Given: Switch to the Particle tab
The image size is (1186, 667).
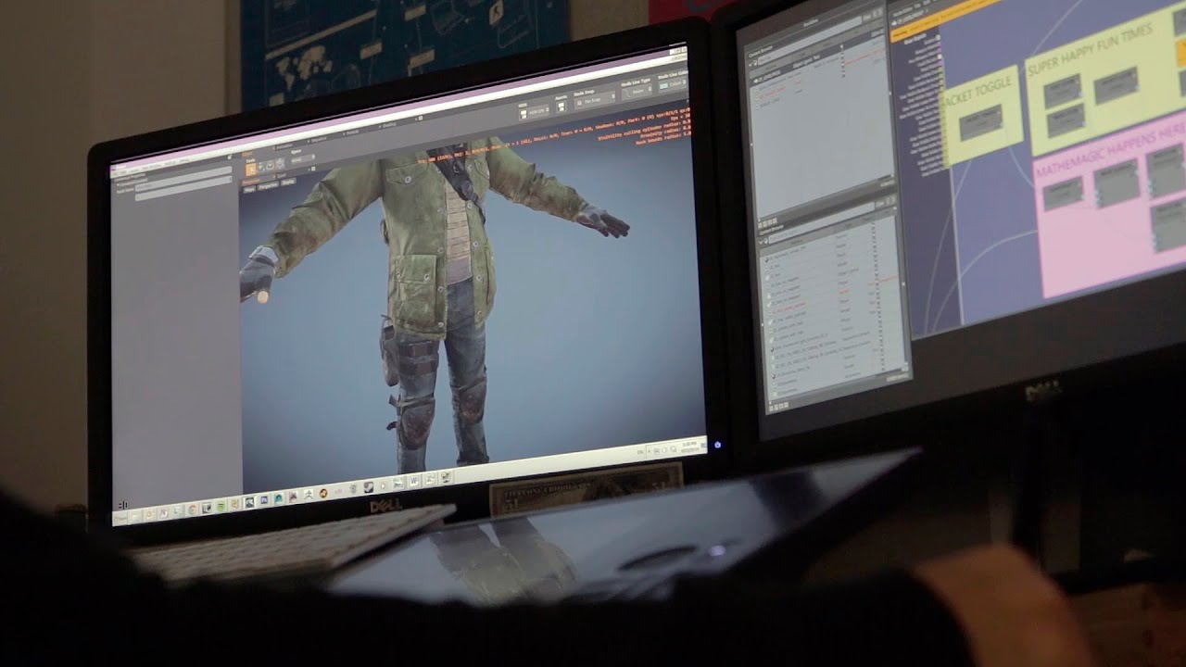Looking at the screenshot, I should coord(352,132).
